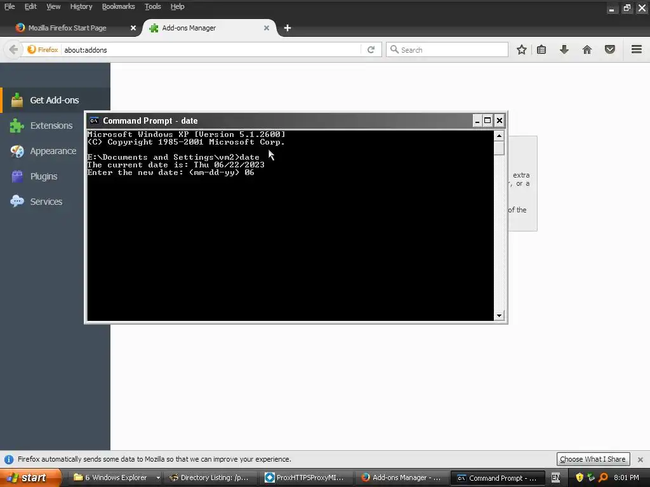Click the orange magnifier tray icon
The image size is (650, 487).
tap(603, 477)
